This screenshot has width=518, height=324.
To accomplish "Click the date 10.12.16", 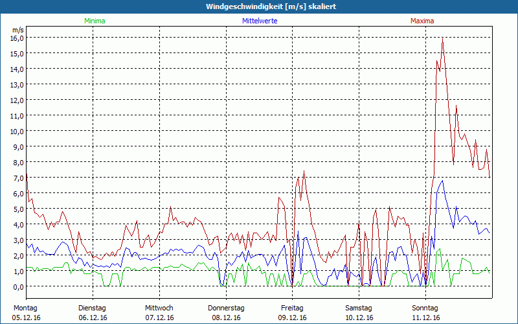I will click(359, 318).
